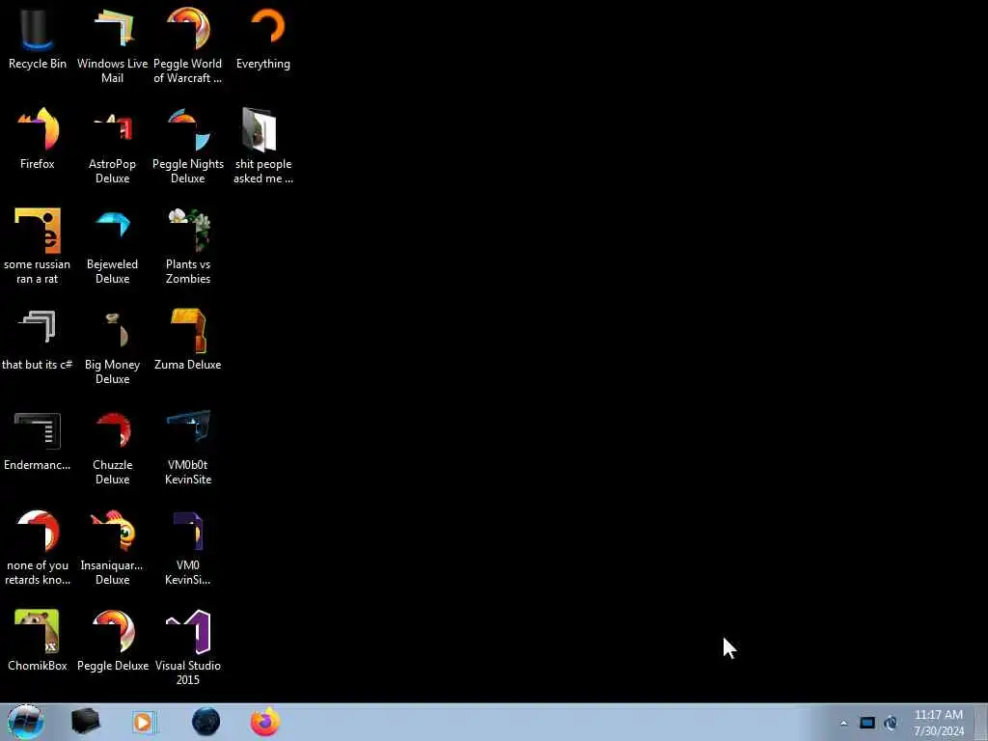Select Chuzzle Deluxe desktop icon
The width and height of the screenshot is (988, 741).
(112, 448)
